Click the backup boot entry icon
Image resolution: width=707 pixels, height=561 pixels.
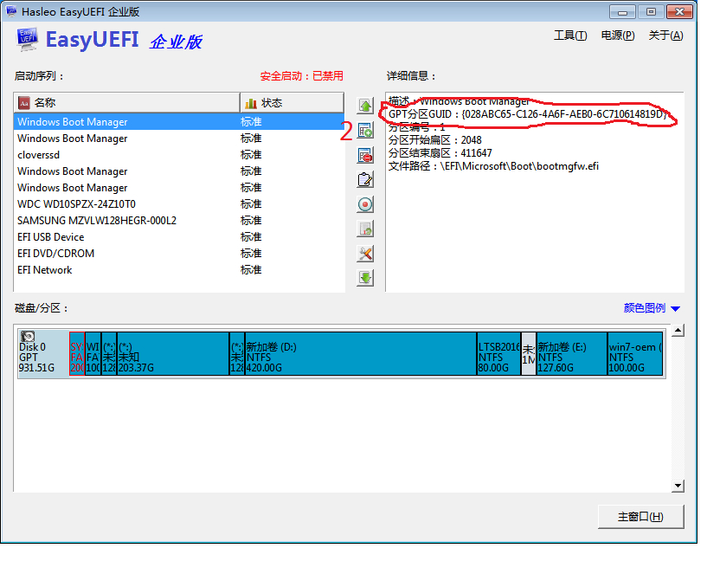[365, 229]
